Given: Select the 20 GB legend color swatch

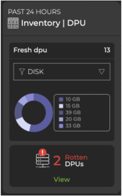Looking at the screenshot, I should coord(61,119).
